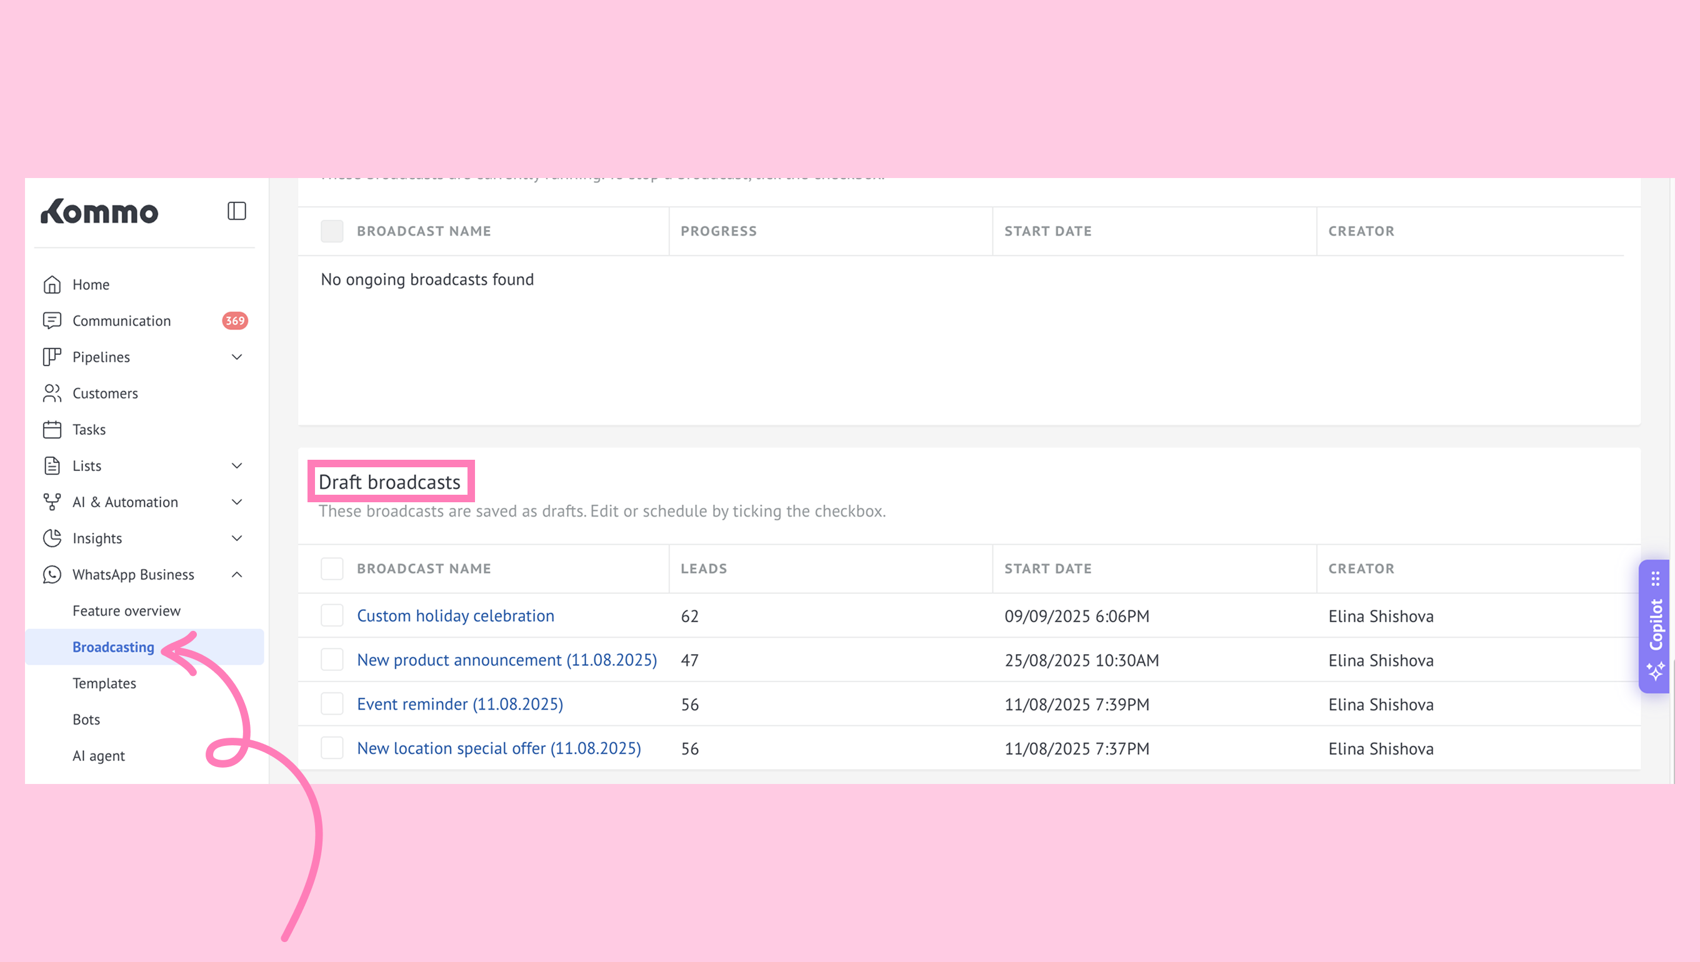Image resolution: width=1700 pixels, height=962 pixels.
Task: Click the Customers people icon
Action: tap(52, 394)
